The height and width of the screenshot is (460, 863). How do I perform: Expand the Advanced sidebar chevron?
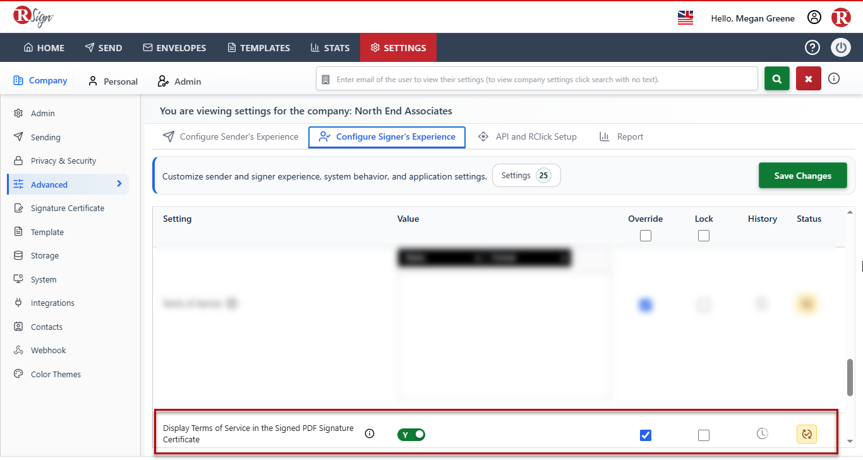pos(119,184)
